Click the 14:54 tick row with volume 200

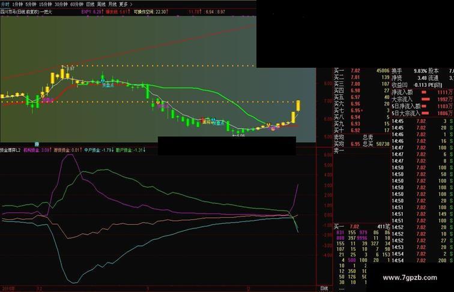point(422,260)
